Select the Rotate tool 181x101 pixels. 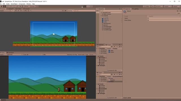8,6
